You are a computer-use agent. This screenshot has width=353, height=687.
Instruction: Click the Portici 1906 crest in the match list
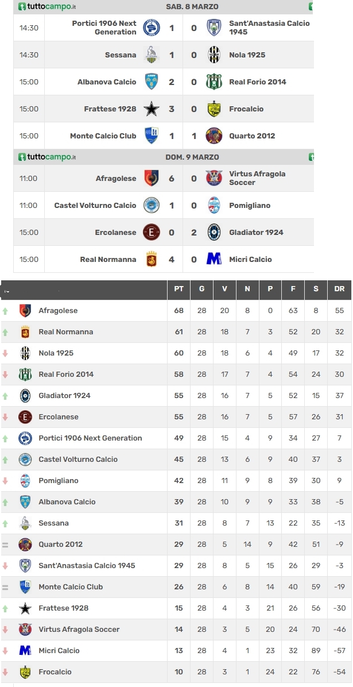tap(152, 28)
